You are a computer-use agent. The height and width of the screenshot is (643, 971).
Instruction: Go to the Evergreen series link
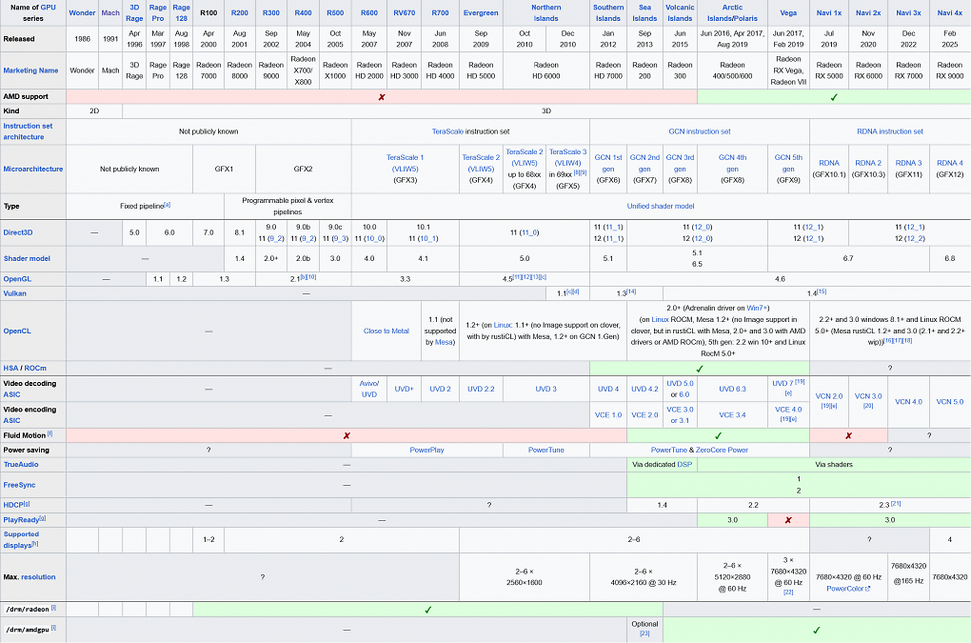coord(481,13)
